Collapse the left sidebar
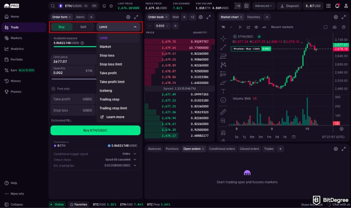This screenshot has width=351, height=208. click(14, 204)
